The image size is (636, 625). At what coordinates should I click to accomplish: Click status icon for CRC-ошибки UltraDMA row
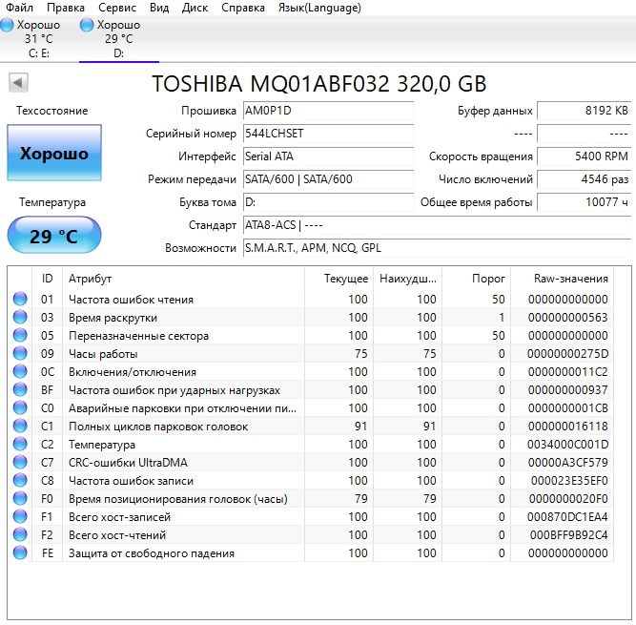click(x=20, y=462)
